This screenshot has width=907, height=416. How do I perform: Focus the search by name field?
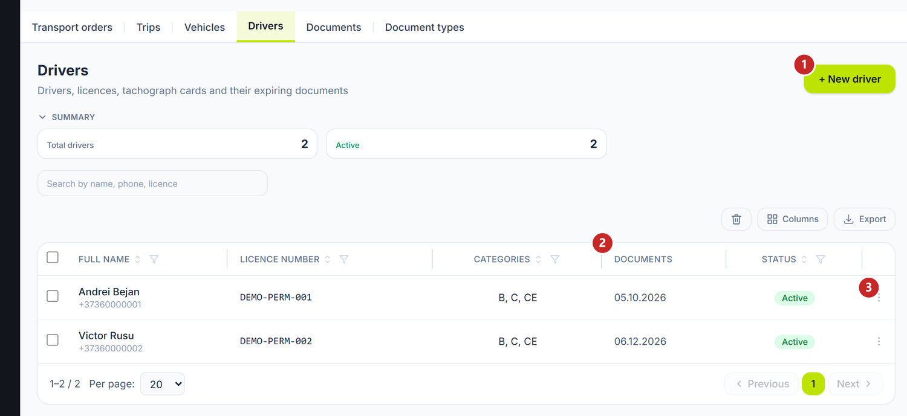[152, 184]
